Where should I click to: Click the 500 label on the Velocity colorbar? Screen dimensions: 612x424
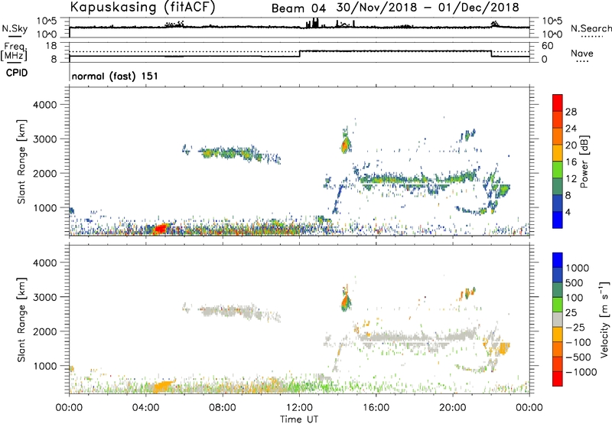(x=575, y=282)
